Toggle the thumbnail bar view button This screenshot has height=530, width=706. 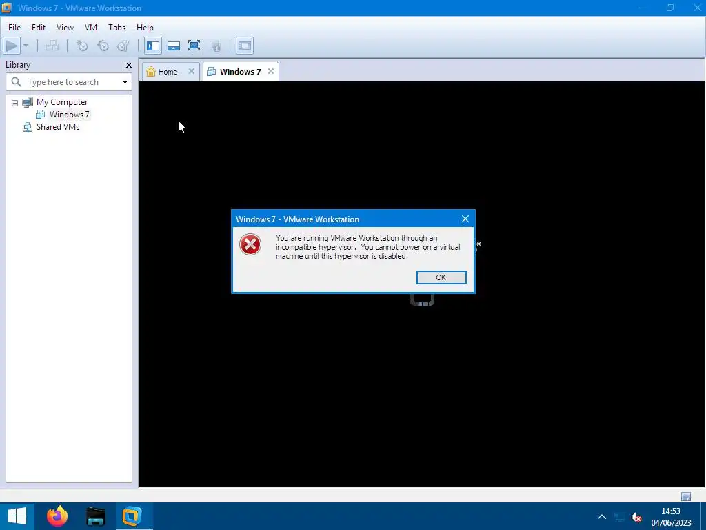click(173, 46)
